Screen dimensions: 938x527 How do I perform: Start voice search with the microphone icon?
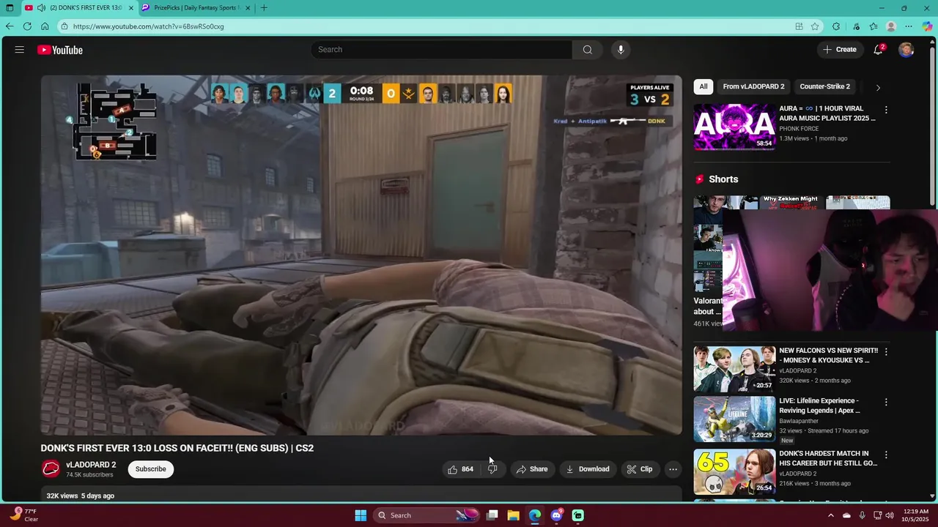621,50
